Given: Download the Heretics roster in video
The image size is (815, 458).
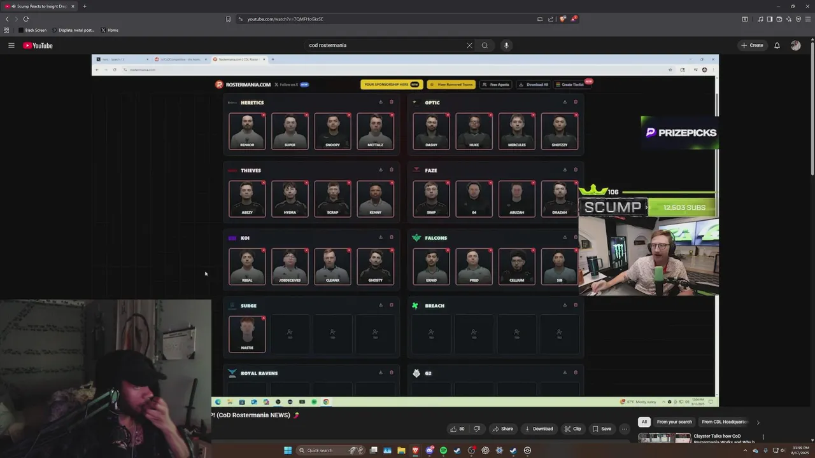Looking at the screenshot, I should pyautogui.click(x=381, y=102).
